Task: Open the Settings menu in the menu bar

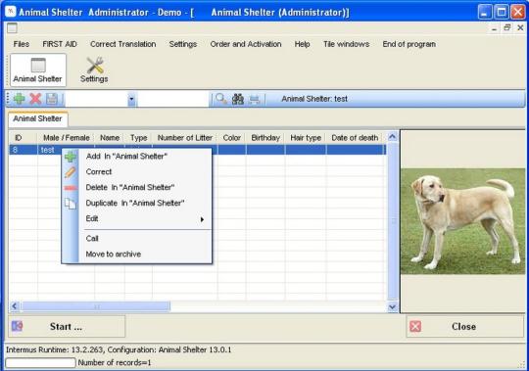Action: tap(183, 44)
